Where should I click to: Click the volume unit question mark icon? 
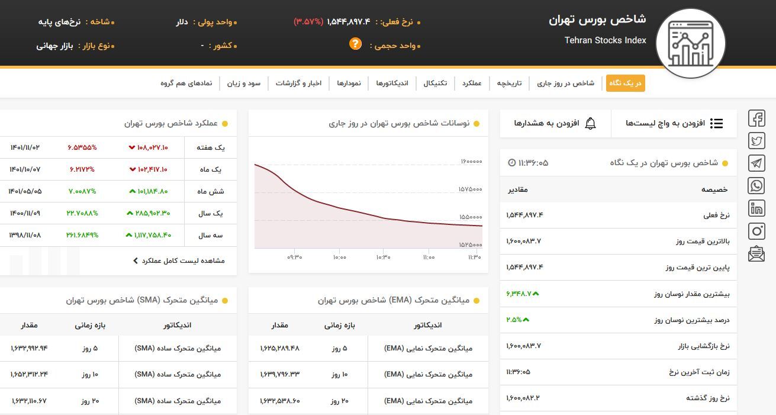(355, 44)
